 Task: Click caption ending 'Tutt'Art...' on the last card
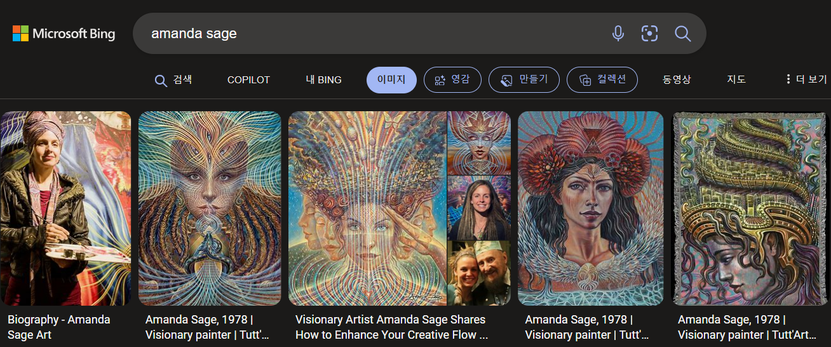click(x=748, y=327)
